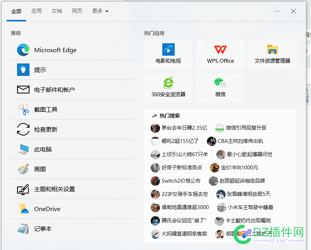Screen dimensions: 311x250
Task: Open 微信 WeChat tile icon
Action: coord(221,83)
